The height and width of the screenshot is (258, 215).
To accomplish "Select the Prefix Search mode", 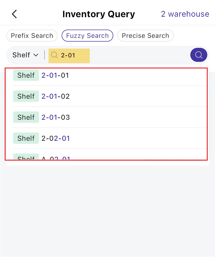I will point(32,36).
